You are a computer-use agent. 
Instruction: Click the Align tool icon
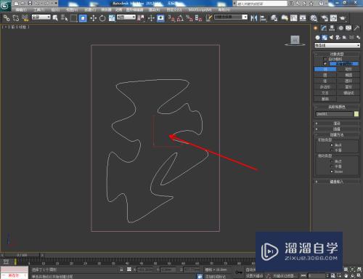point(264,18)
